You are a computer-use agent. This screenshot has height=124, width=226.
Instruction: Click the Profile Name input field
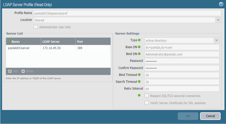(127, 13)
